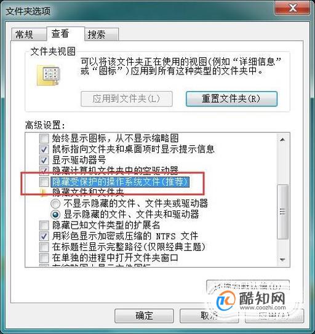Image resolution: width=315 pixels, height=334 pixels.
Task: Toggle 隐藏受保护的操作系统文件(推荐) checkbox
Action: point(44,182)
